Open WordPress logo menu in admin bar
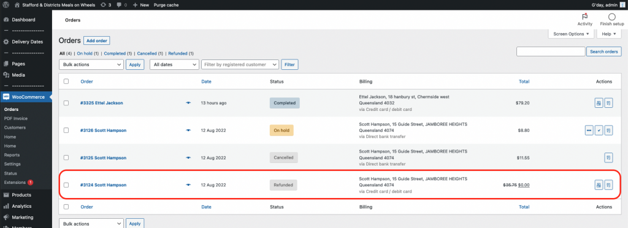 [x=6, y=5]
